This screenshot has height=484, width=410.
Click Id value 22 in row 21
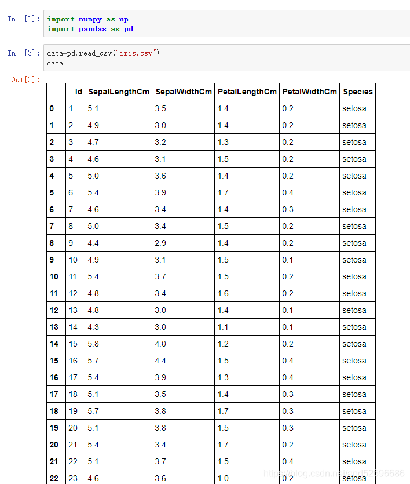[73, 462]
